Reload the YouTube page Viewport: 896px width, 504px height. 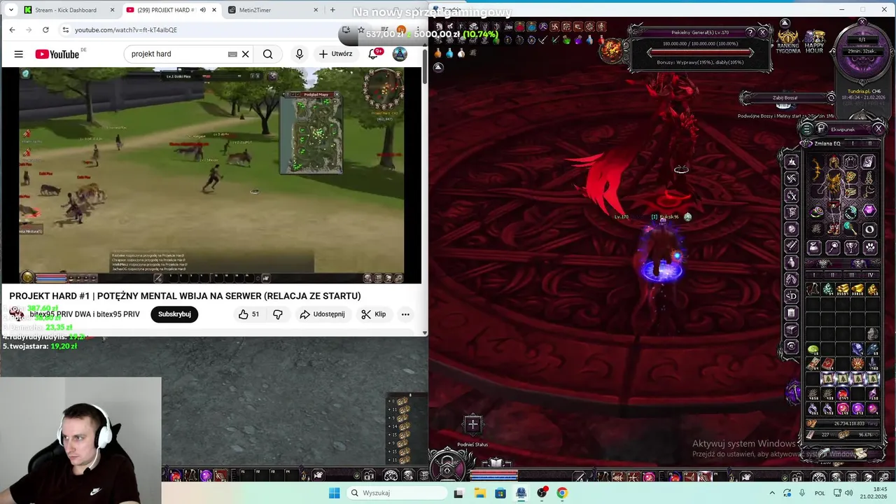(45, 29)
